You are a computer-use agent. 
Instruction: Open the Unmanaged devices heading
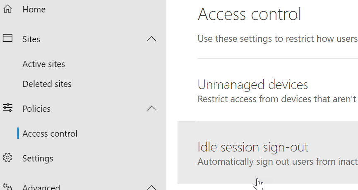(x=252, y=84)
